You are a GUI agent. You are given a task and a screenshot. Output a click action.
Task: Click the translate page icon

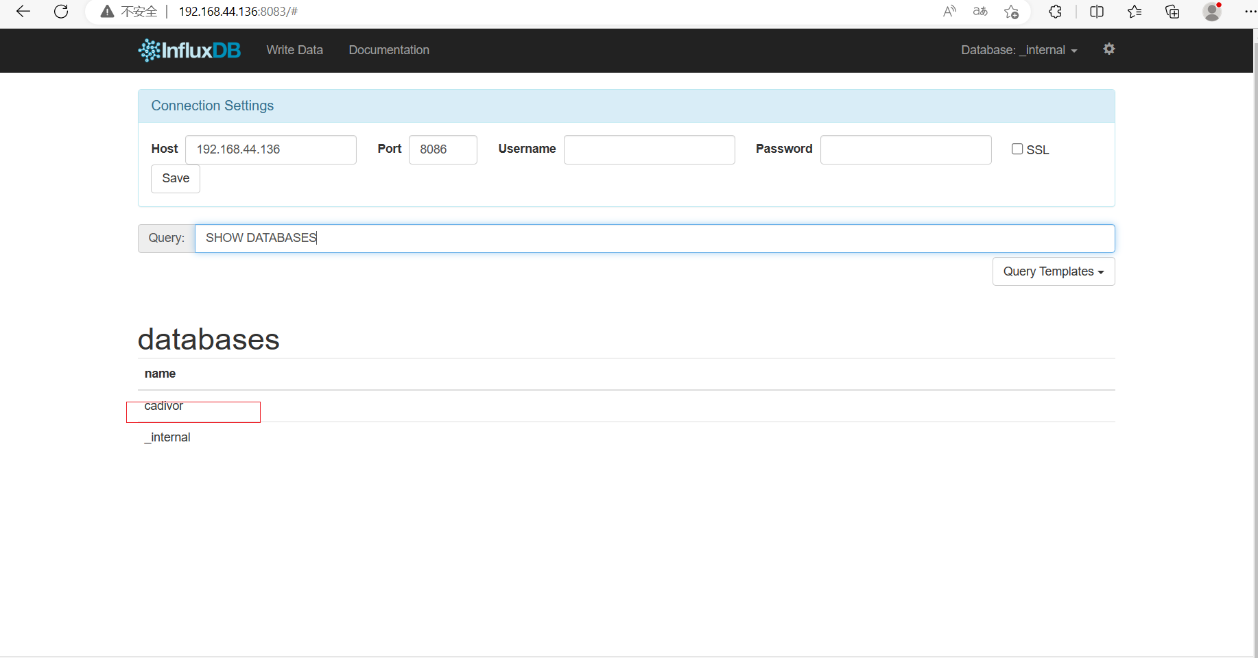pos(980,11)
